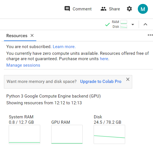Expand the runtime connection dropdown arrow
Screen dimensions: 153x149
coord(133,24)
